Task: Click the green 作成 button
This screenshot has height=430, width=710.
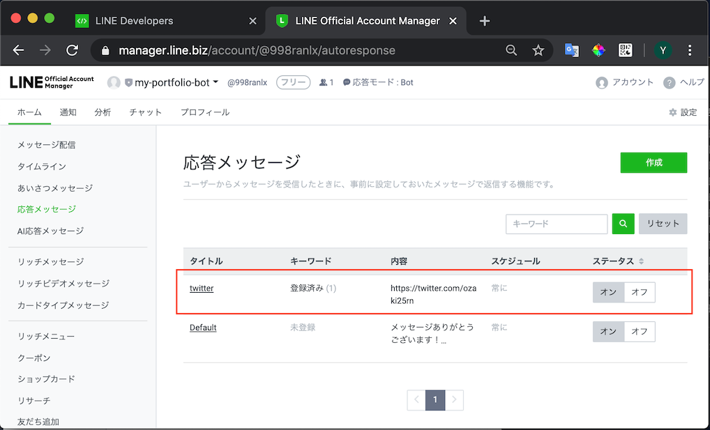Action: coord(654,162)
